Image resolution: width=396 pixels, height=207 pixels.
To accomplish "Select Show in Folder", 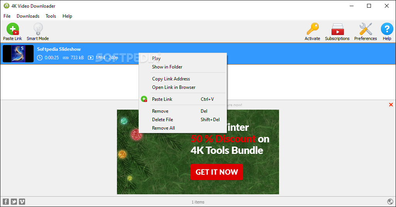I will click(183, 67).
